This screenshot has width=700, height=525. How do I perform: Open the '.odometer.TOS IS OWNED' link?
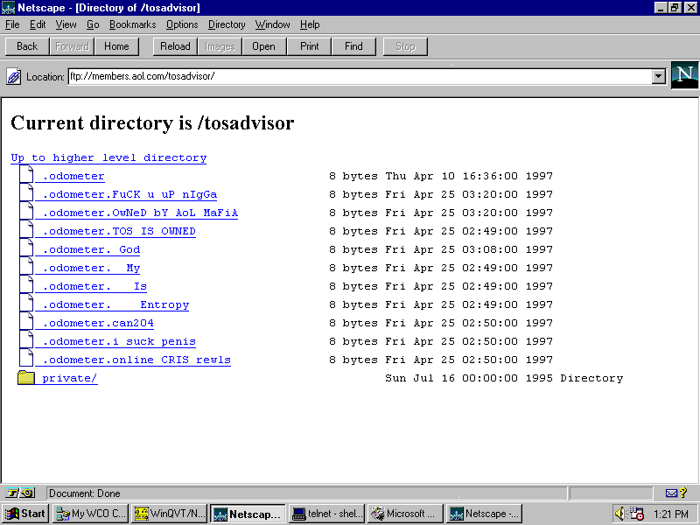coord(119,231)
